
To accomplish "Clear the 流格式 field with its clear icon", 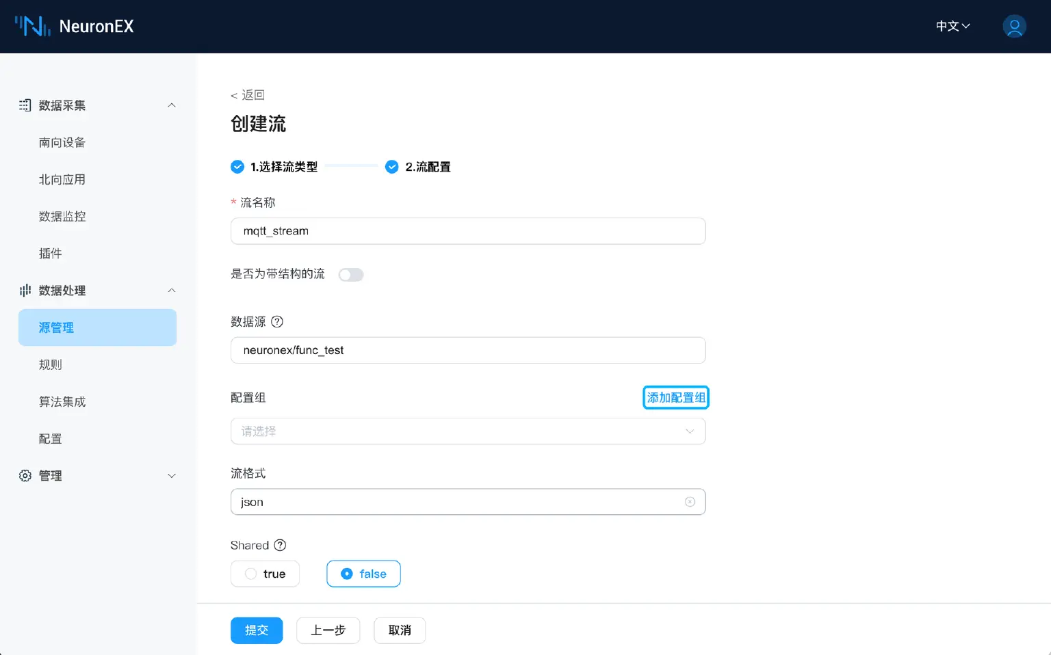I will 690,501.
